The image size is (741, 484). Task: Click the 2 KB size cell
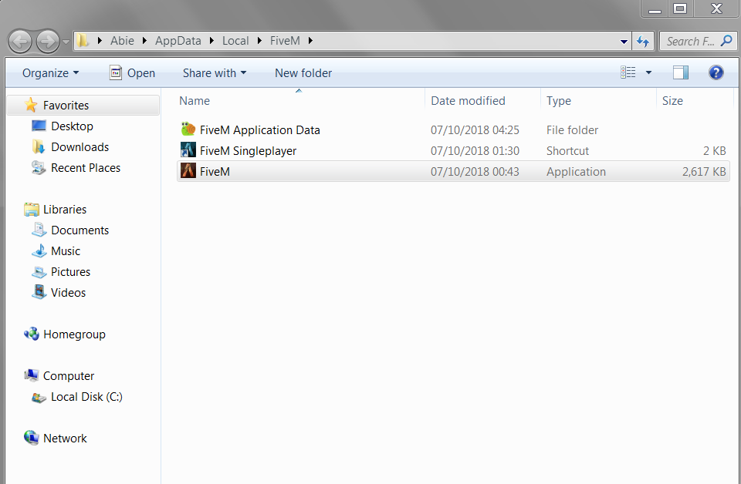714,151
